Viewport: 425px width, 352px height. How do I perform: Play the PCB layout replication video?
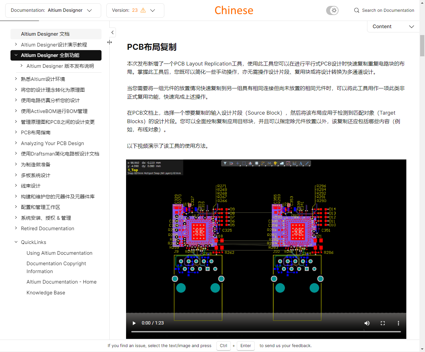(134, 323)
